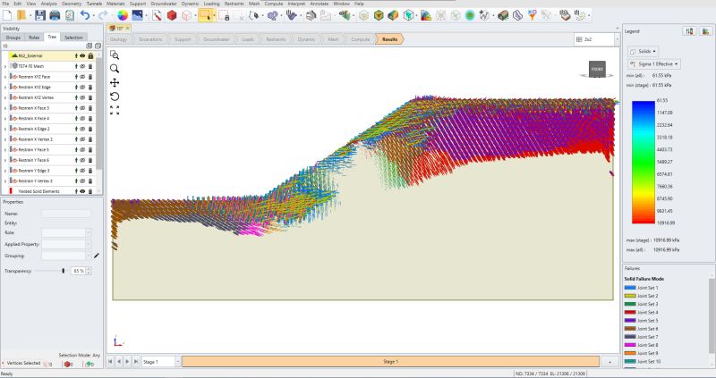Screen dimensions: 716x378
Task: Create a new file with blank page icon
Action: [7, 15]
